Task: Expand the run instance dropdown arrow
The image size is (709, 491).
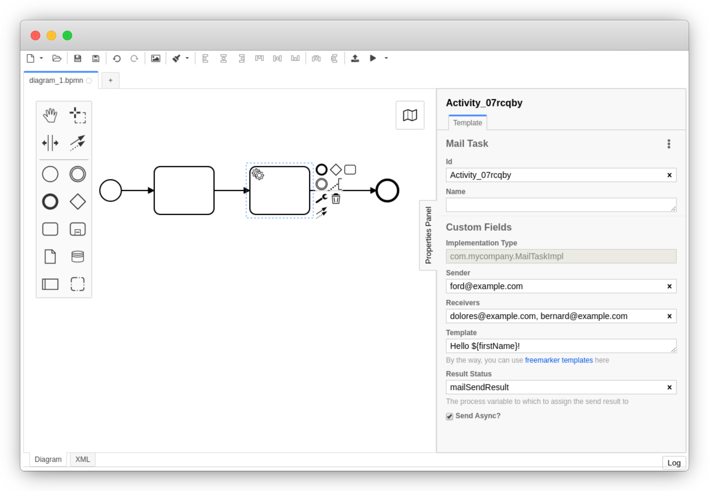Action: tap(386, 58)
